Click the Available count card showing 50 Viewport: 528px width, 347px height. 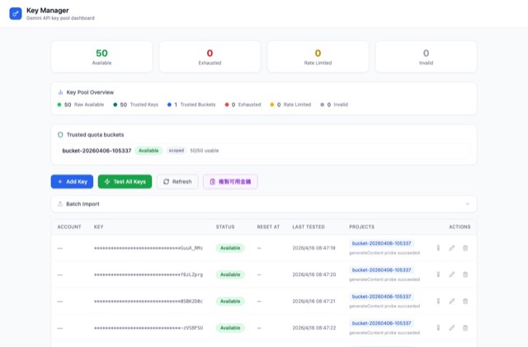pos(101,57)
